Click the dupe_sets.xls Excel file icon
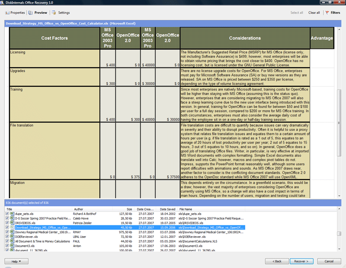Screen dimensions: 346x268 tap(12, 213)
